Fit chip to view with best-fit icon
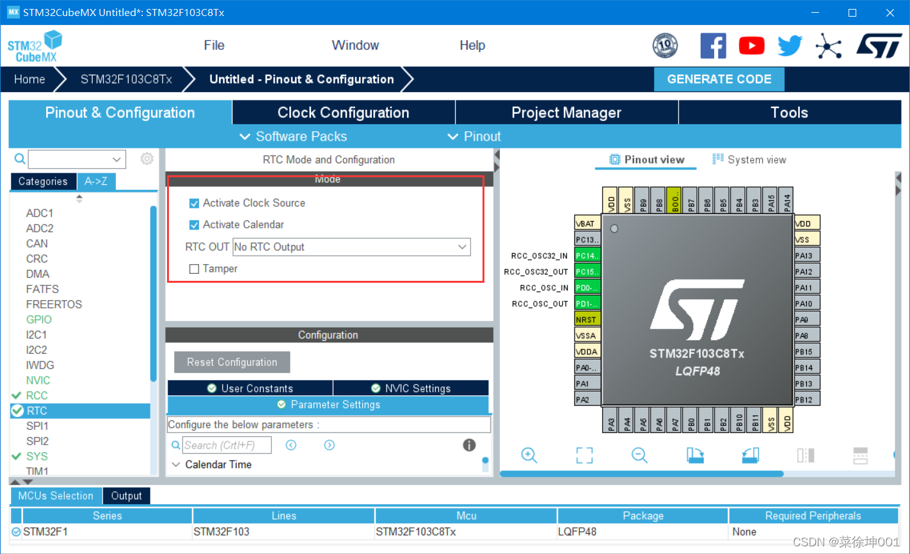 [x=584, y=455]
